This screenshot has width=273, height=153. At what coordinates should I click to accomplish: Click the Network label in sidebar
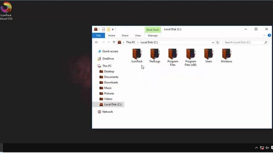[107, 112]
